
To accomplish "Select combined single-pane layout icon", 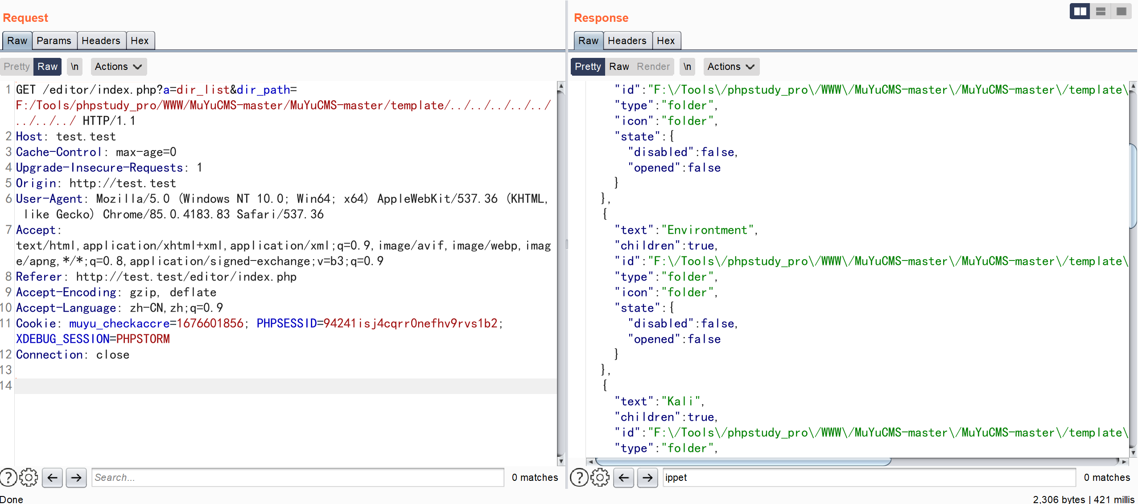I will point(1121,11).
